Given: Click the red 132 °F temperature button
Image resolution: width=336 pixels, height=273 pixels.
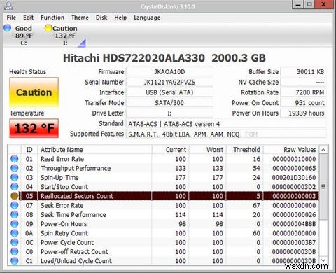Looking at the screenshot, I should pyautogui.click(x=34, y=128).
